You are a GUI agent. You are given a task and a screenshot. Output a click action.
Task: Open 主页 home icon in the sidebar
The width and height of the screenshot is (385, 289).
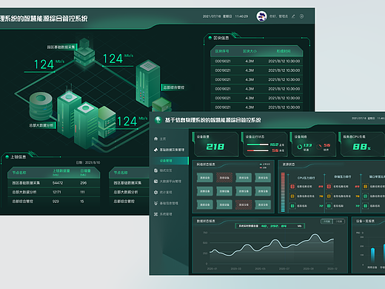pyautogui.click(x=155, y=139)
